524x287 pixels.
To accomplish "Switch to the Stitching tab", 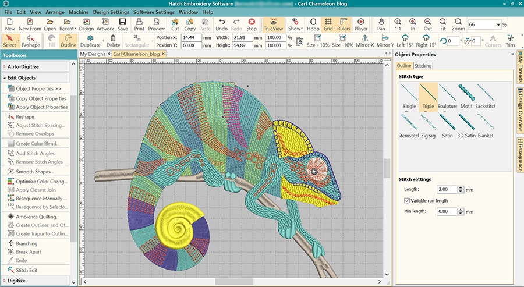I will 423,66.
